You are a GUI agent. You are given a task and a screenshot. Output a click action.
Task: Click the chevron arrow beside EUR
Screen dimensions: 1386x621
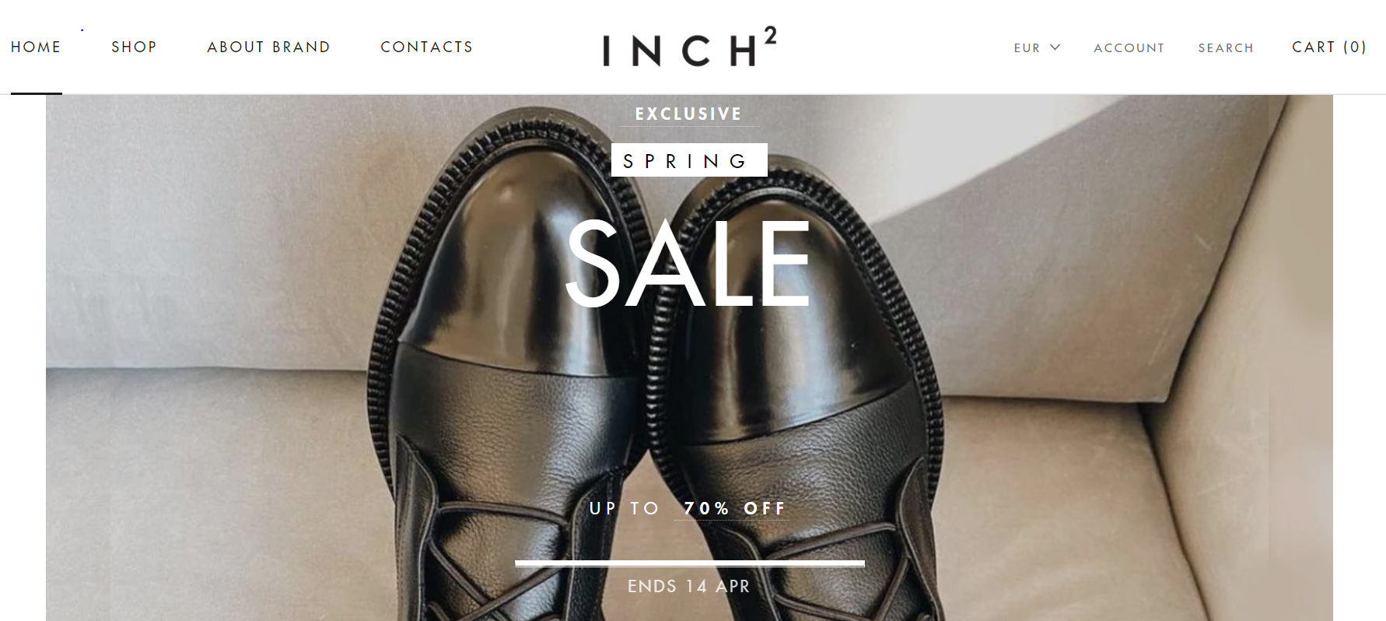tap(1055, 47)
